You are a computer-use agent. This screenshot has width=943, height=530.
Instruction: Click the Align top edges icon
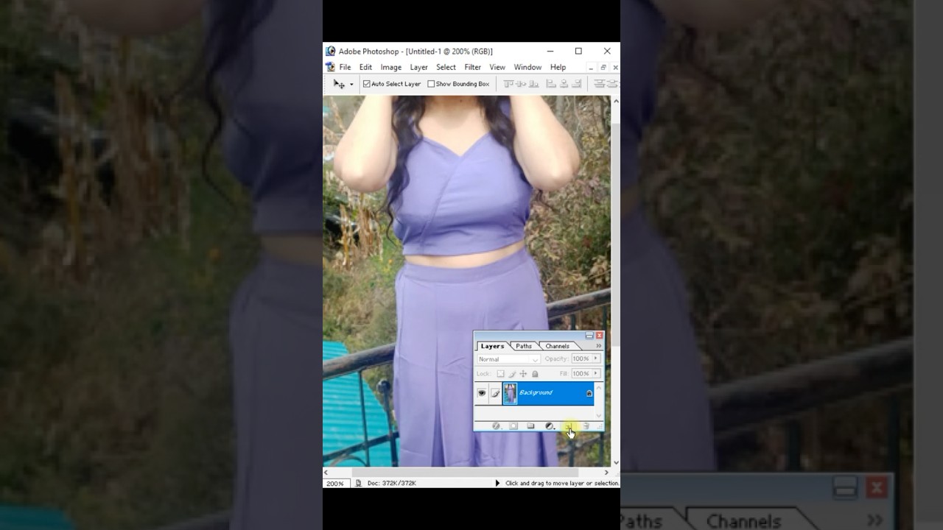tap(508, 84)
